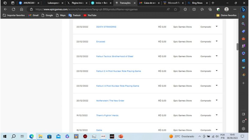Refresh the page with the reload icon
Screen dimensions: 249x140
click(x=13, y=9)
